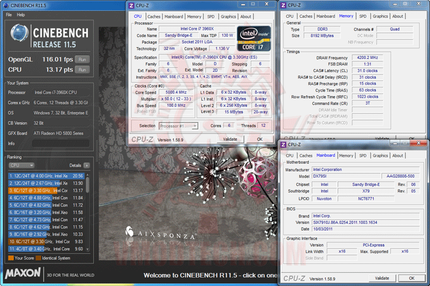This screenshot has height=286, width=430.
Task: Click the memory Size value 8192 MBytes
Action: coord(322,36)
